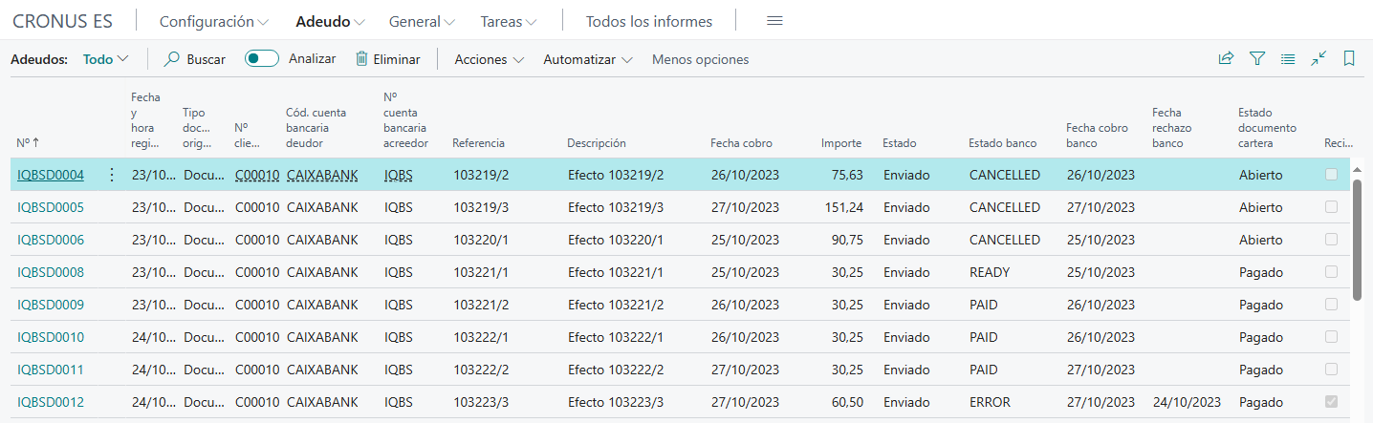Viewport: 1373px width, 423px height.
Task: Click the Buscar magnifier icon
Action: (x=172, y=59)
